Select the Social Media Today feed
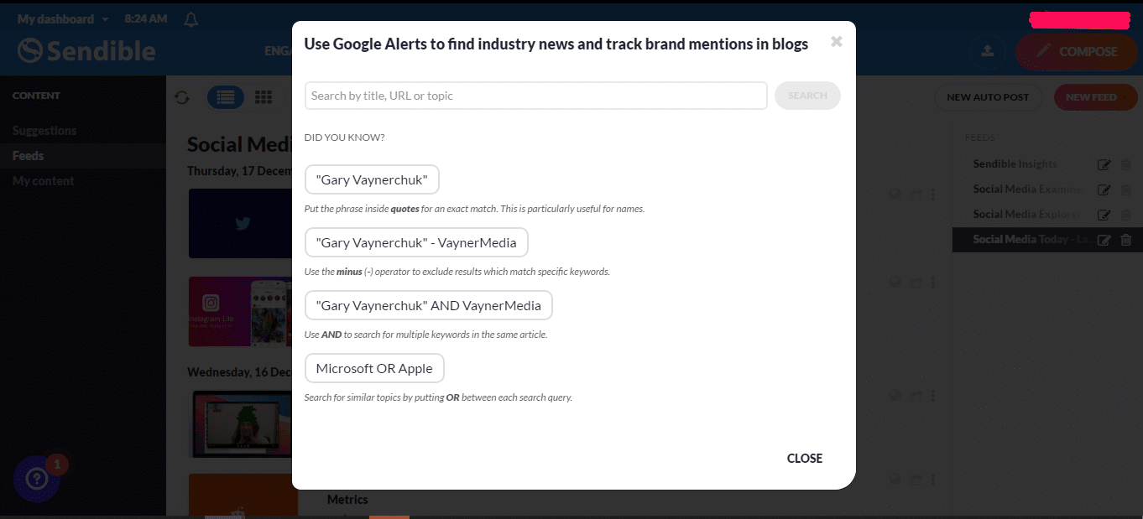 tap(1033, 239)
